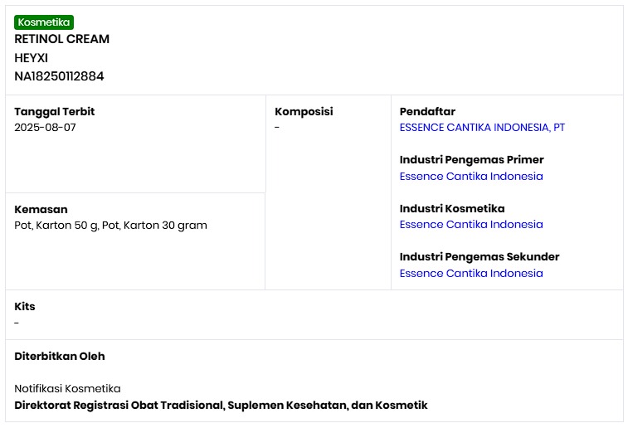This screenshot has width=628, height=428.
Task: Click the packaging text Pot, Karton 50 g
Action: point(56,226)
